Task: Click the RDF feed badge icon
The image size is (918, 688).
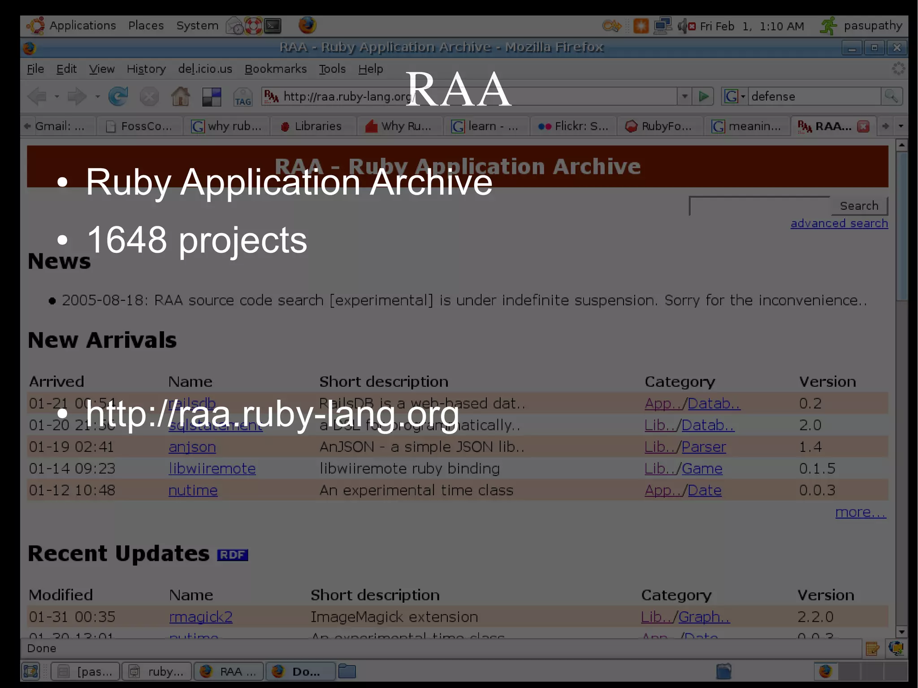Action: click(x=232, y=555)
